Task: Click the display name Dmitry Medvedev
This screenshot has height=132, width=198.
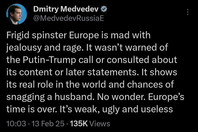Action: [x=66, y=9]
